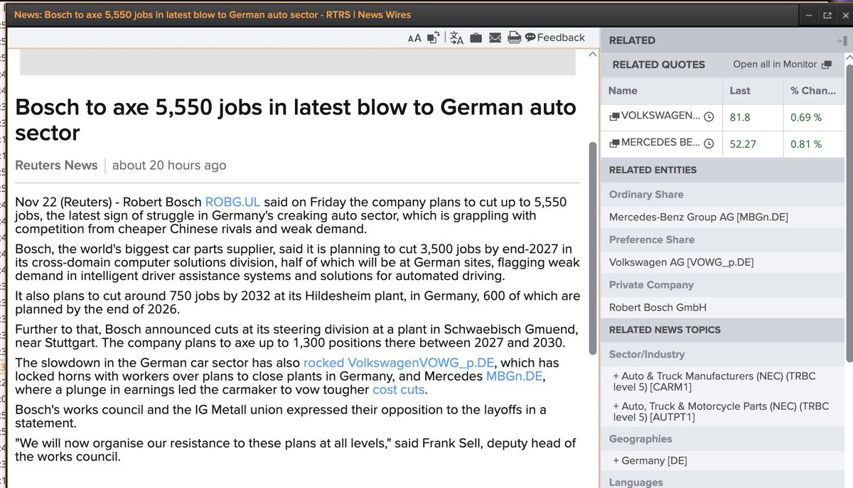
Task: Click the Sector/Industry subheading
Action: pyautogui.click(x=647, y=354)
